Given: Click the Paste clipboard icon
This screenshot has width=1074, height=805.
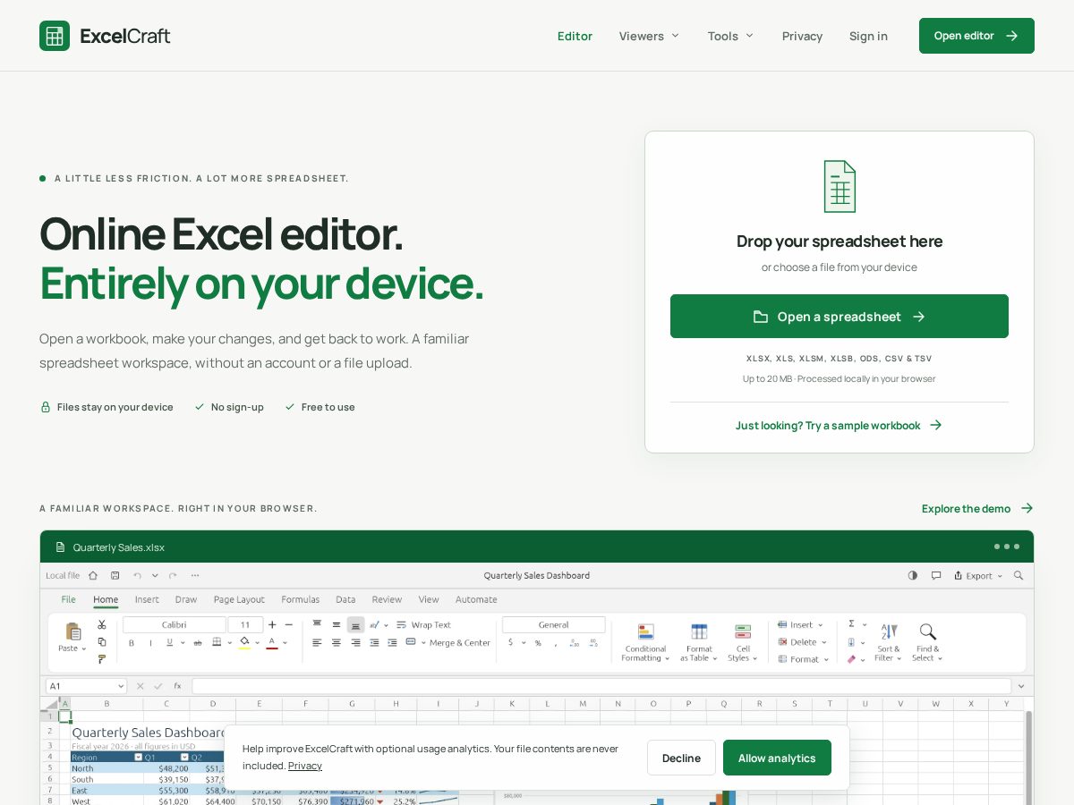Looking at the screenshot, I should [73, 631].
